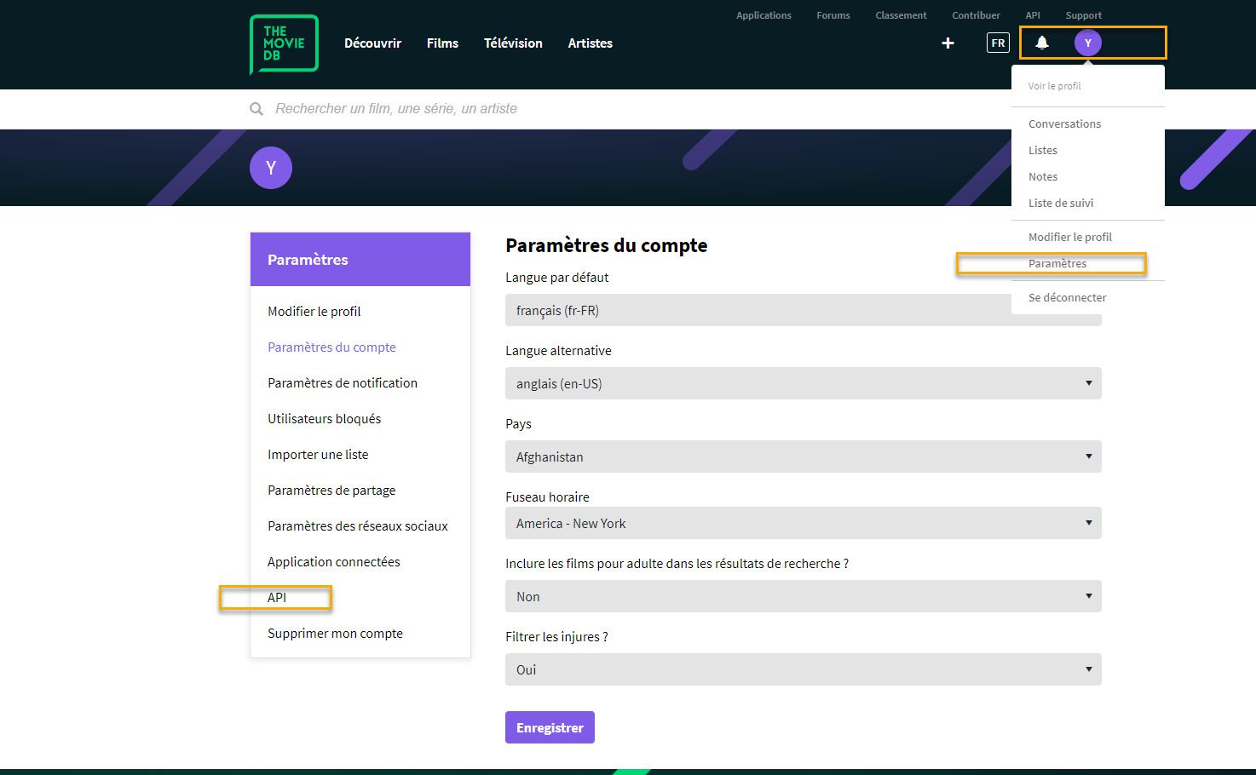
Task: Select the Langue par défaut field
Action: tap(802, 310)
